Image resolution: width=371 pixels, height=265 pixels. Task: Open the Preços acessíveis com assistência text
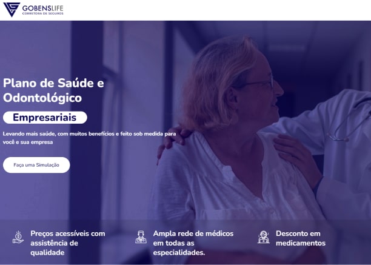[x=68, y=243]
